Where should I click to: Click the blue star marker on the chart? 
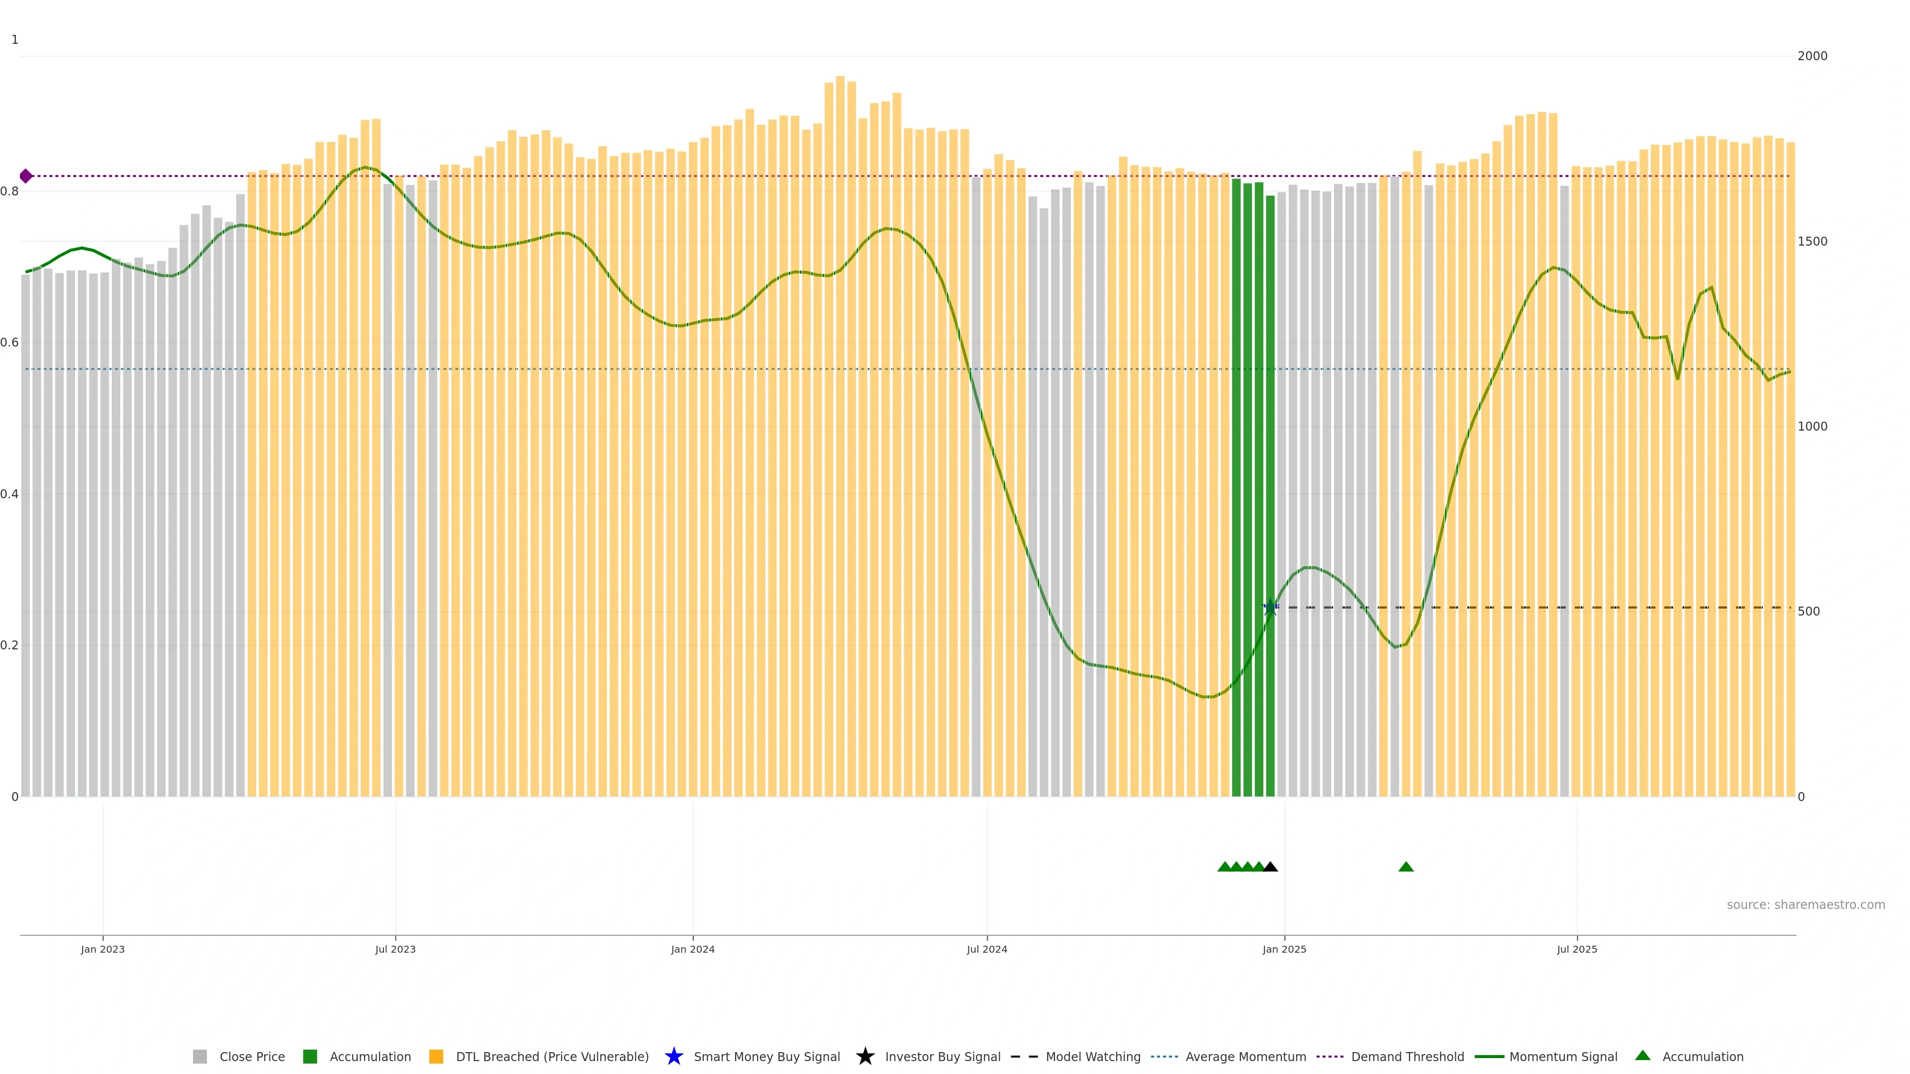(x=1270, y=608)
